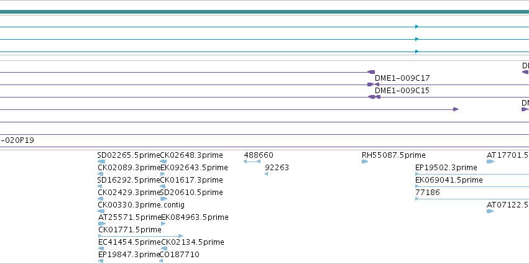Image resolution: width=529 pixels, height=264 pixels.
Task: Open feature label 77186
Action: click(x=428, y=193)
